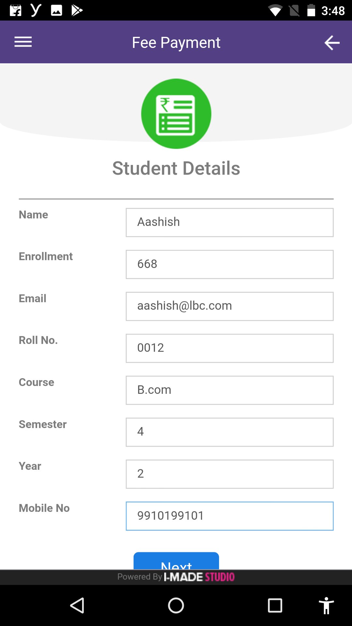
Task: Edit the Email field aashish@lbc.com
Action: pos(229,306)
